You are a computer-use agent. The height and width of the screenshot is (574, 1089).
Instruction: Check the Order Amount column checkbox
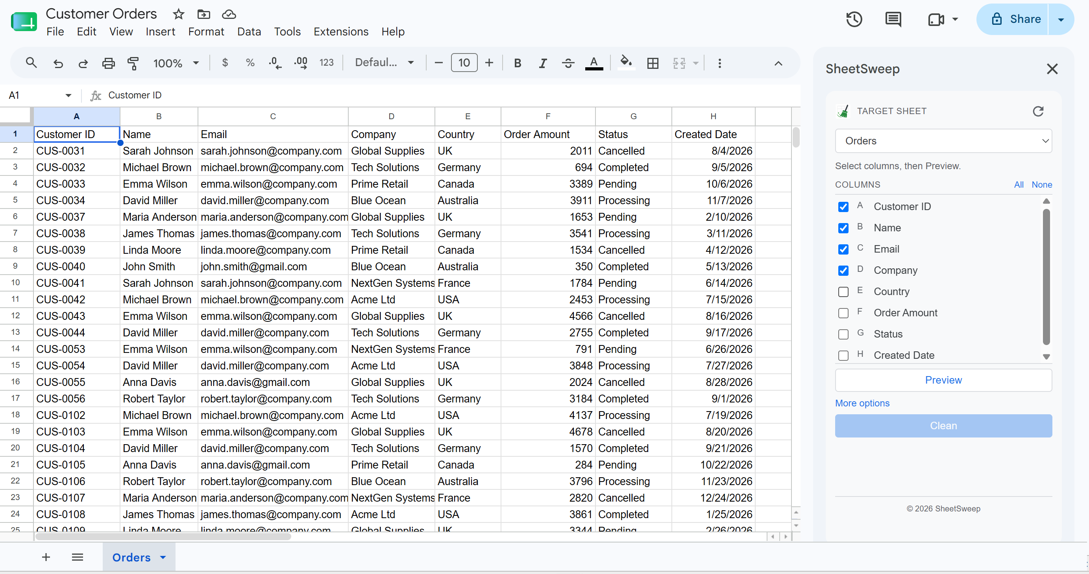(843, 313)
